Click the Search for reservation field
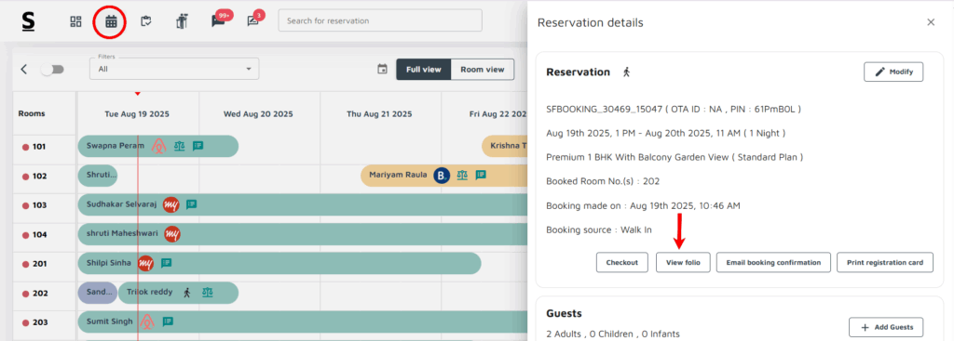Image resolution: width=954 pixels, height=341 pixels. click(380, 20)
